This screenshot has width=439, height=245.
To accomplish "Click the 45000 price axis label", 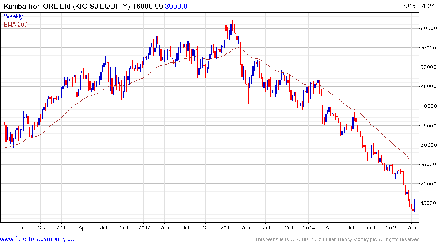I will pos(428,87).
